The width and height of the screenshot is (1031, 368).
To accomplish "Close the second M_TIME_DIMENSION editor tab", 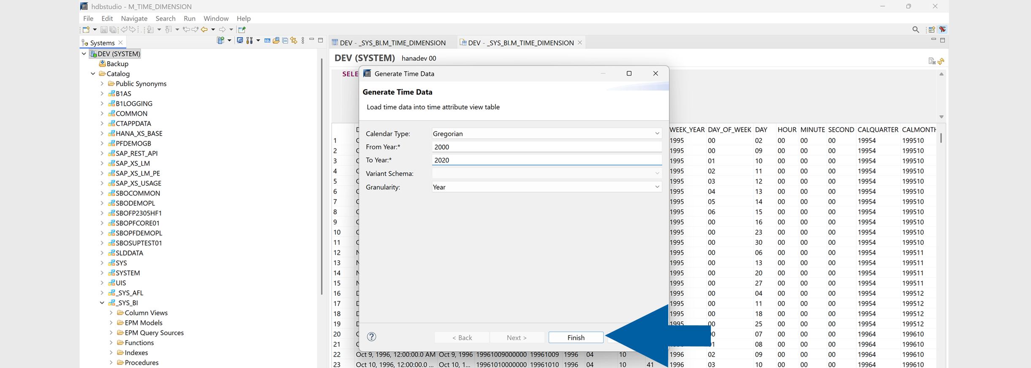I will 580,43.
